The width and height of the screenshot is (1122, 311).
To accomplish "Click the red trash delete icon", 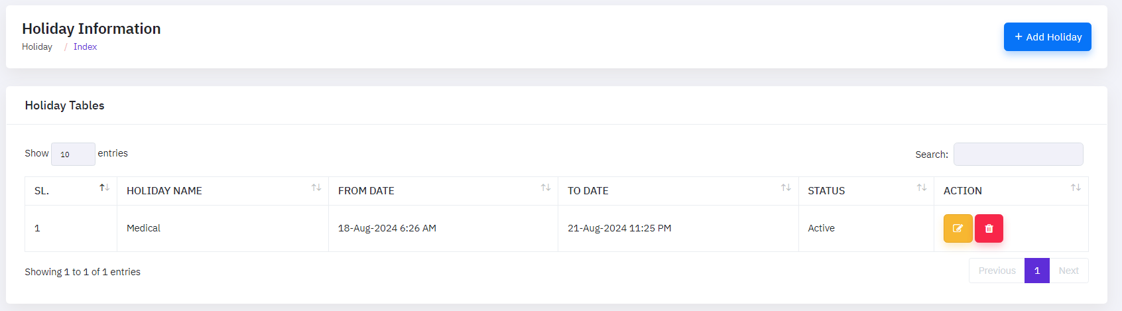I will (x=989, y=228).
